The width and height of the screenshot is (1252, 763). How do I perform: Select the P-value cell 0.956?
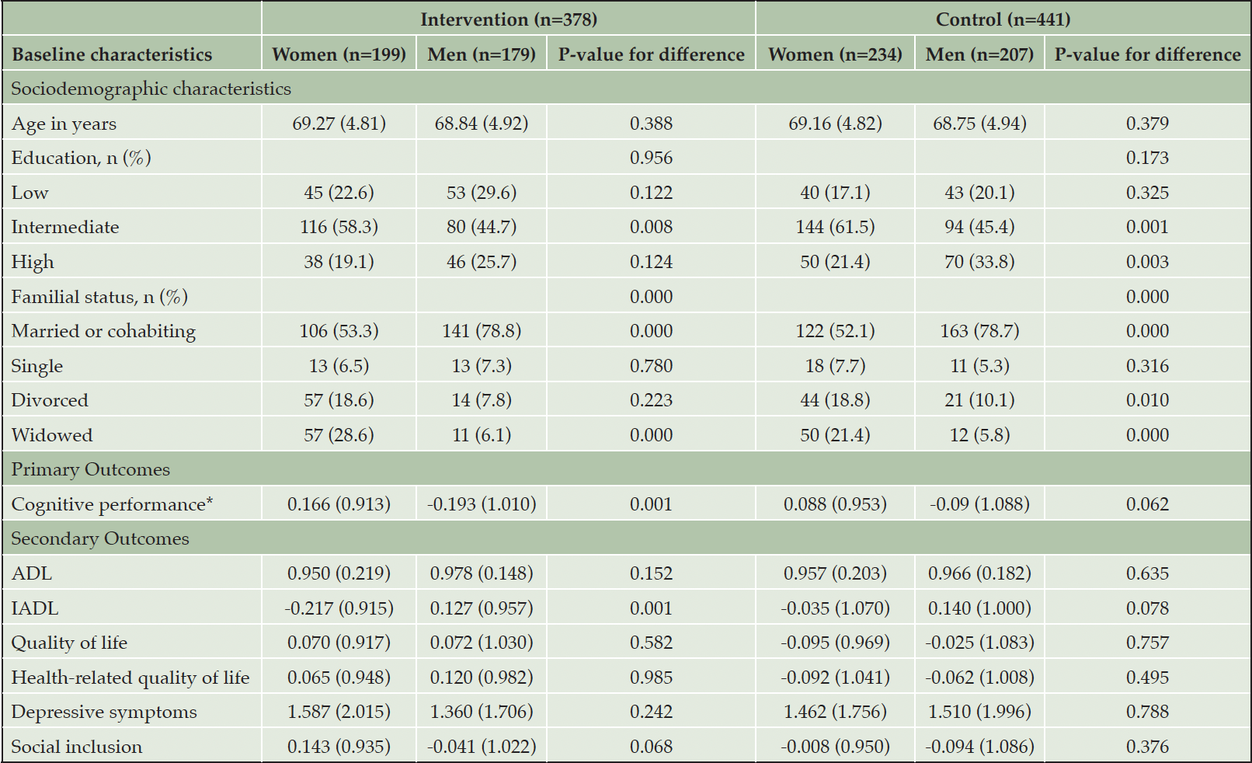click(x=651, y=158)
